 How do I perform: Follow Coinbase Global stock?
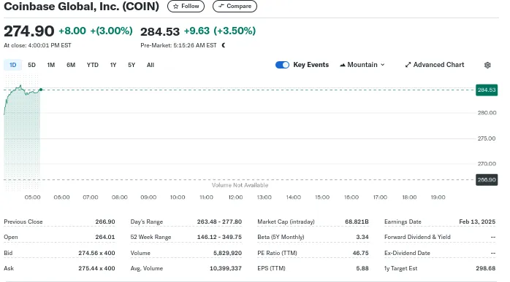[x=186, y=6]
